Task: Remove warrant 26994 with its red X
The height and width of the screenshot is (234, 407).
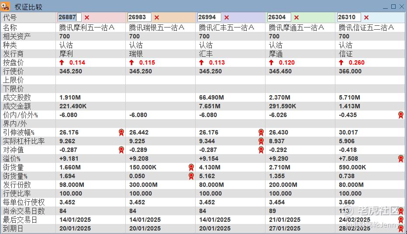Action: (x=227, y=17)
